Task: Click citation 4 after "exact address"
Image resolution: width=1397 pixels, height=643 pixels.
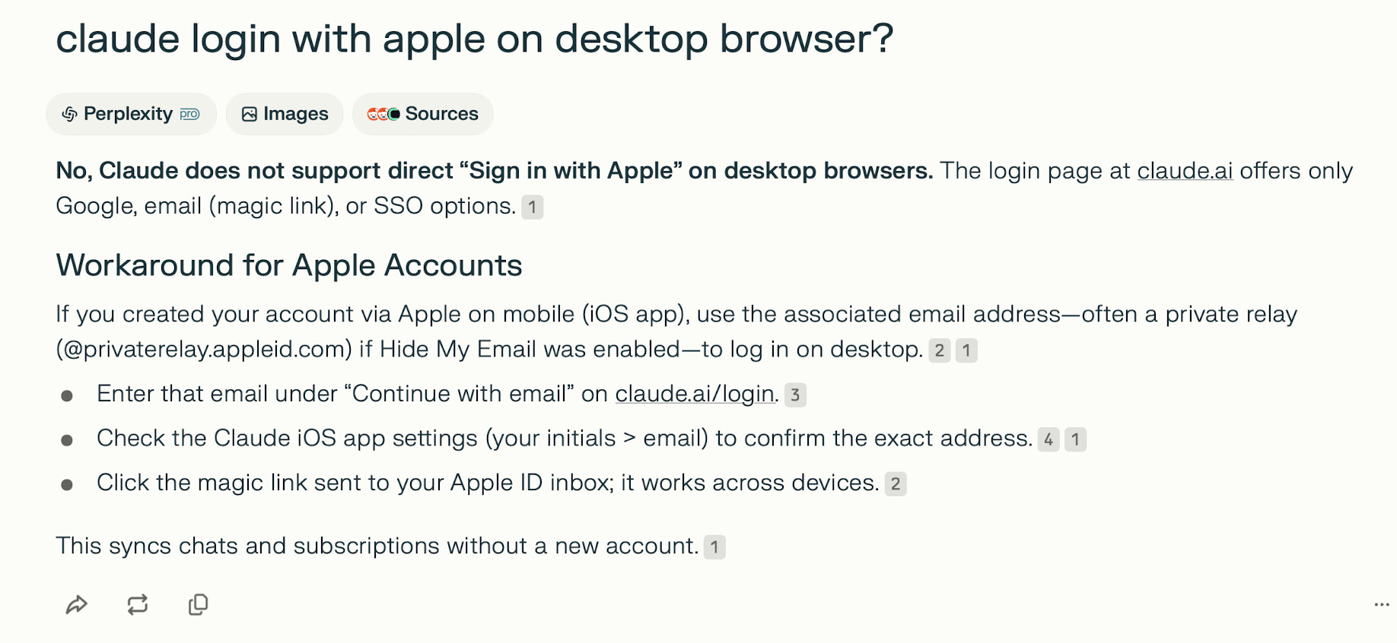Action: (1049, 439)
